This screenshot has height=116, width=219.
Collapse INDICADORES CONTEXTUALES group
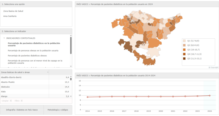[4, 38]
